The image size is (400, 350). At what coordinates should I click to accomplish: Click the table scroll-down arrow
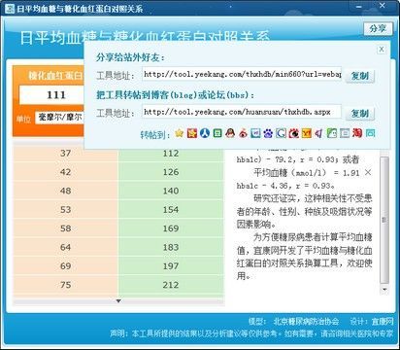click(x=118, y=301)
